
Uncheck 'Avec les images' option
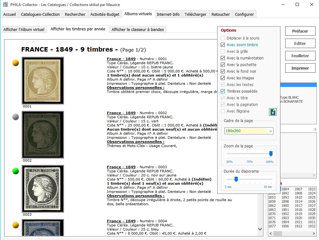pyautogui.click(x=223, y=78)
